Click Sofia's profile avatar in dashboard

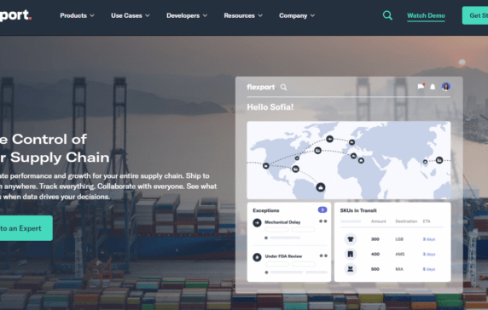446,87
